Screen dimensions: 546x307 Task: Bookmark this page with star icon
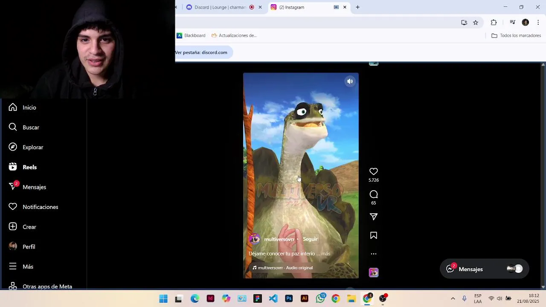pos(476,23)
